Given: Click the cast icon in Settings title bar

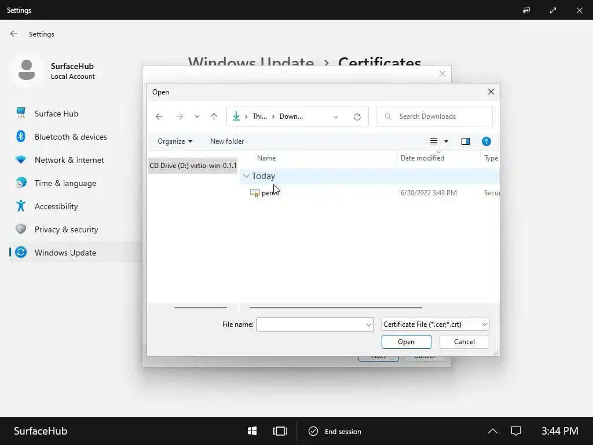Looking at the screenshot, I should [x=526, y=10].
